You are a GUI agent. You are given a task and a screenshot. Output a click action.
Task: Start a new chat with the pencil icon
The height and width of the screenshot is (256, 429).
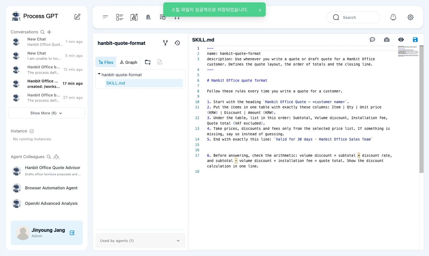(x=77, y=17)
